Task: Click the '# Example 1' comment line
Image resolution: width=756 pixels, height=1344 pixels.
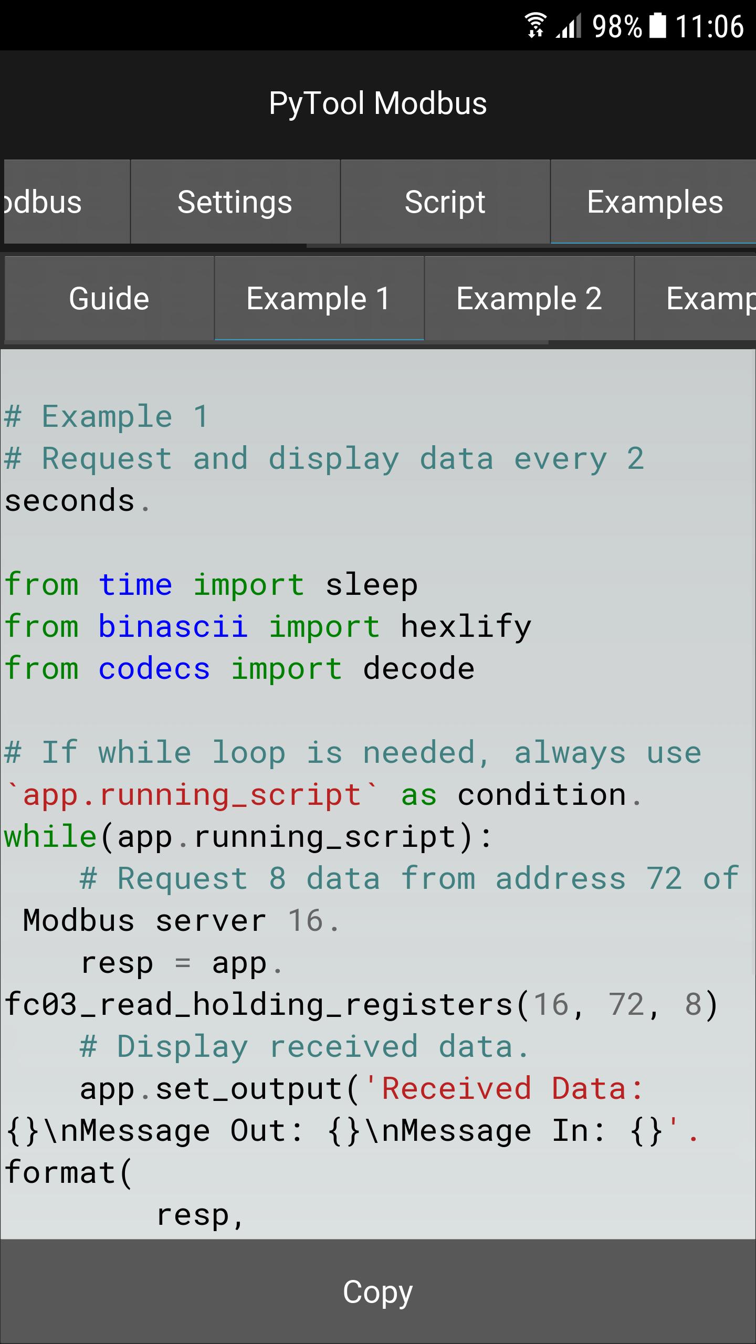Action: pyautogui.click(x=107, y=417)
